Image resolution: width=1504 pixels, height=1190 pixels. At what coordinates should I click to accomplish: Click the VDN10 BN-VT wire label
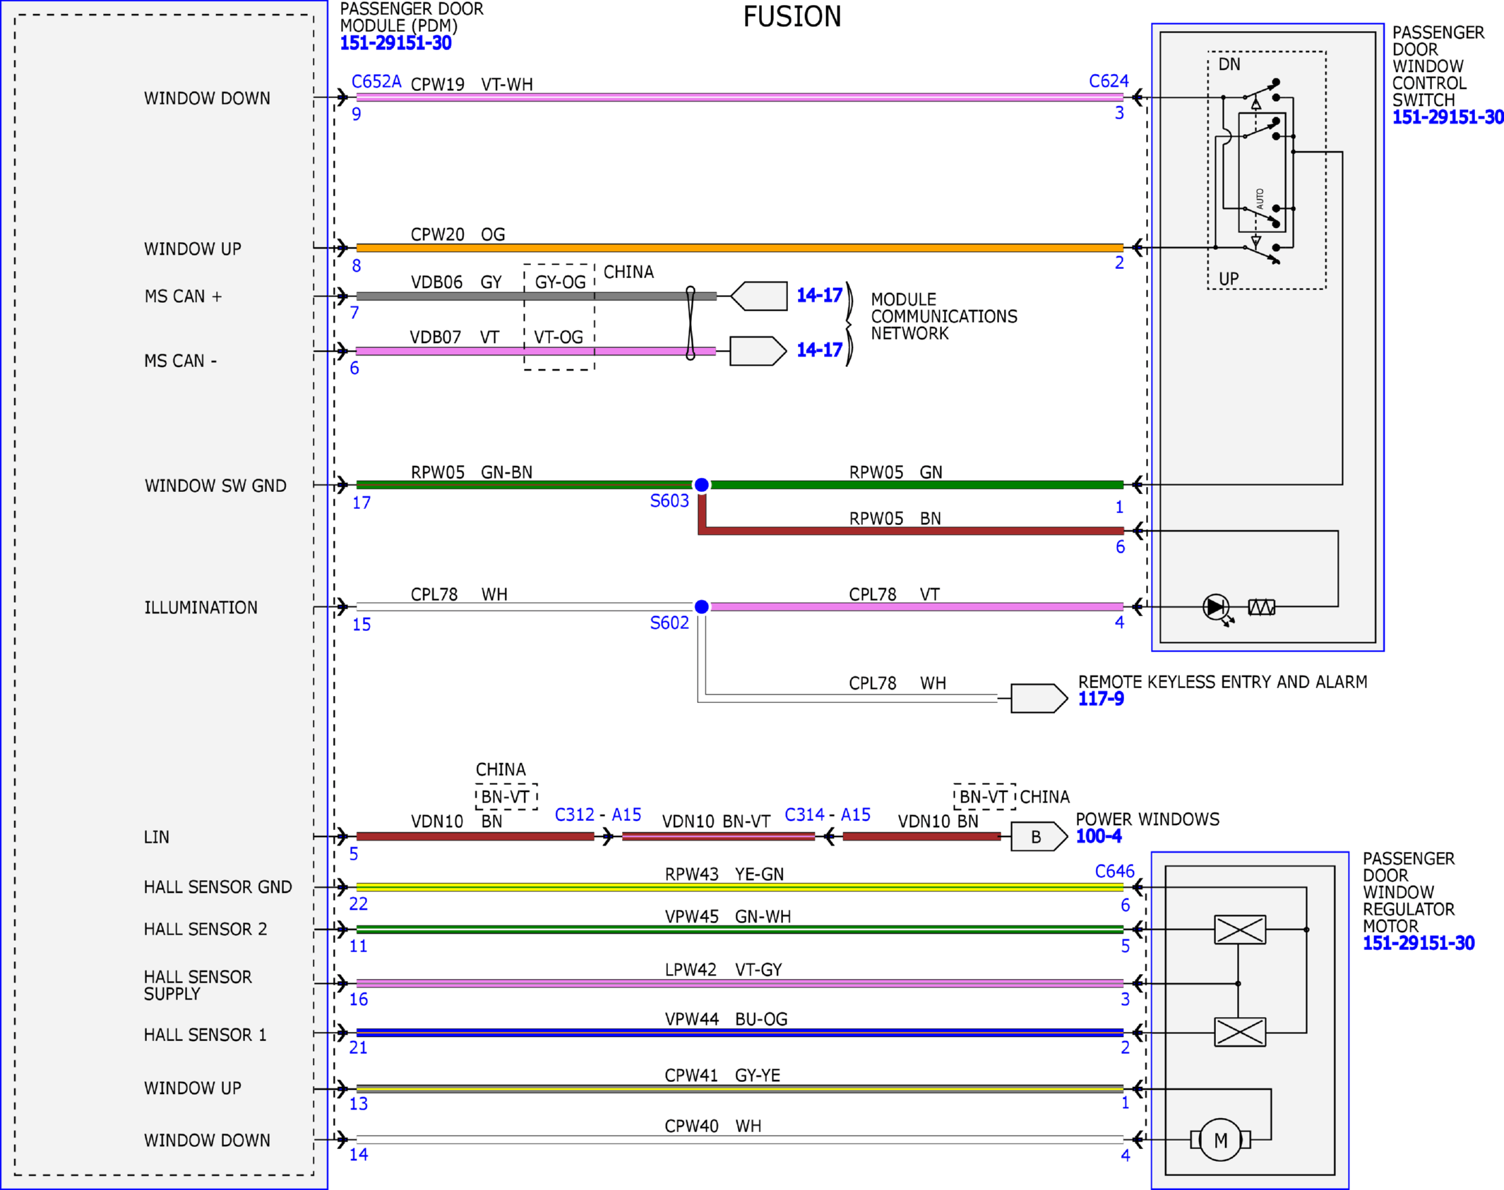pyautogui.click(x=716, y=822)
